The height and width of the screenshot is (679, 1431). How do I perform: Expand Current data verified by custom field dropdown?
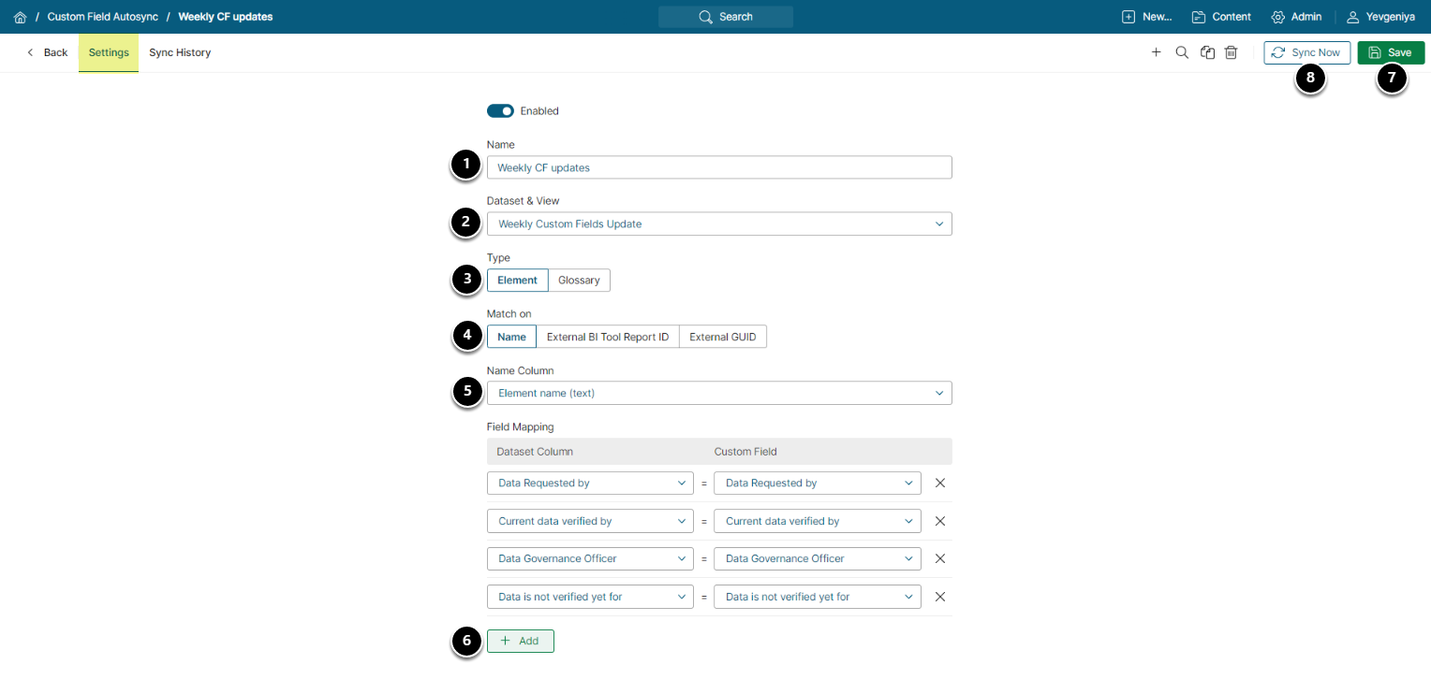pyautogui.click(x=817, y=521)
